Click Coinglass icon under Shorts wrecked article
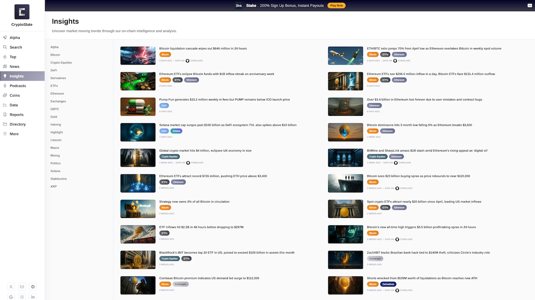Image resolution: width=535 pixels, height=300 pixels. 397,290
